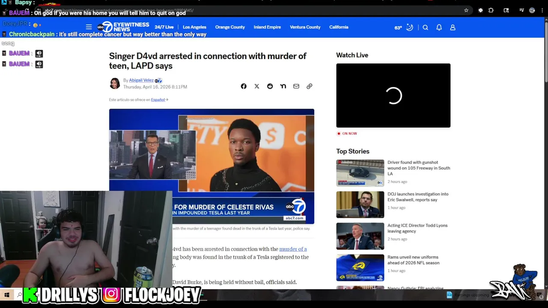The image size is (548, 308).
Task: Click the ABC7 badge beside author name
Action: click(158, 80)
